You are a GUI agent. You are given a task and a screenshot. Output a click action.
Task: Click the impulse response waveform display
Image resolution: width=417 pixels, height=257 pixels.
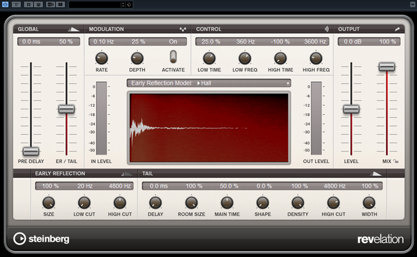tap(209, 128)
